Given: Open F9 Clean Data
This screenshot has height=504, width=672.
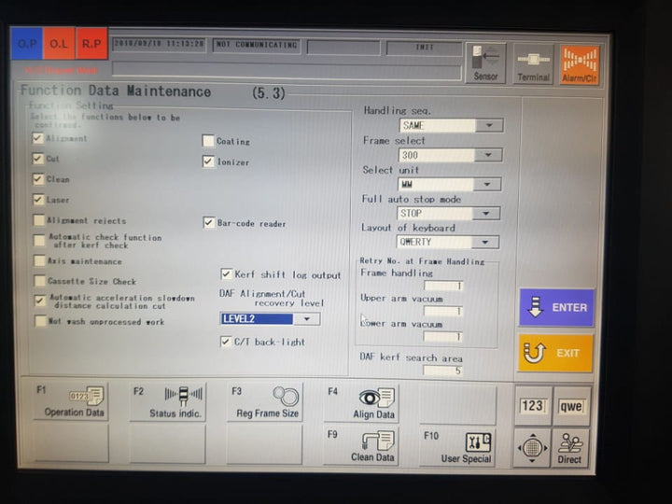Looking at the screenshot, I should click(x=361, y=445).
